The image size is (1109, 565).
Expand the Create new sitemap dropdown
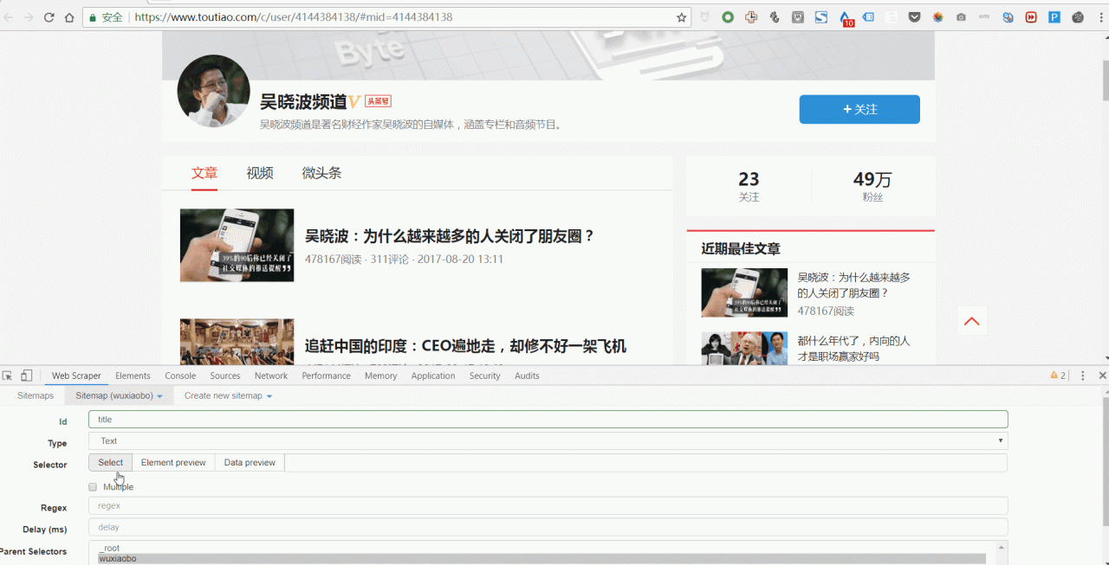[228, 395]
